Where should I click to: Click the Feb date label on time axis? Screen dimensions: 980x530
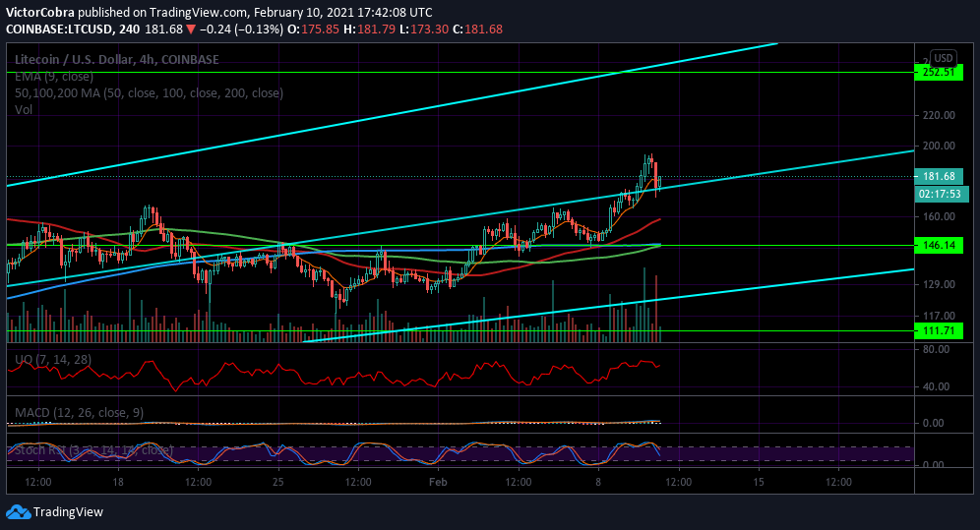coord(438,482)
